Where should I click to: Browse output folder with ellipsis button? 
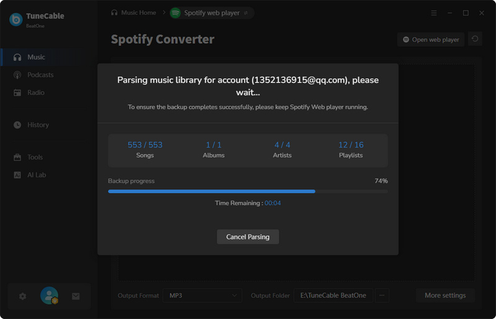(x=382, y=295)
